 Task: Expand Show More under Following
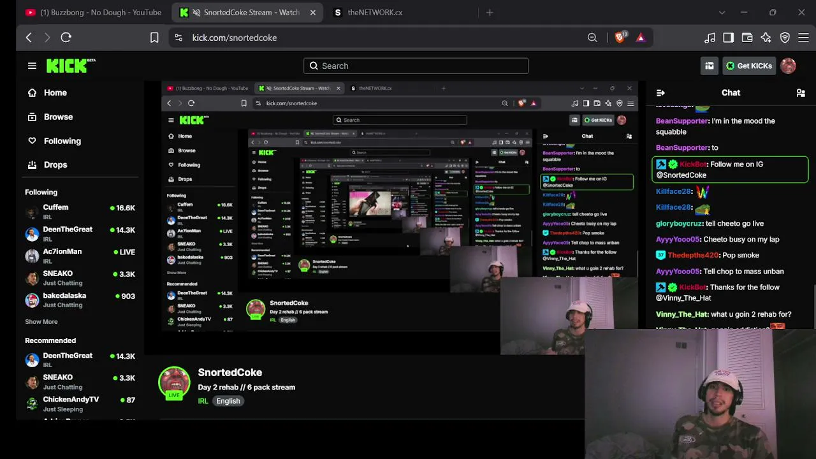41,322
